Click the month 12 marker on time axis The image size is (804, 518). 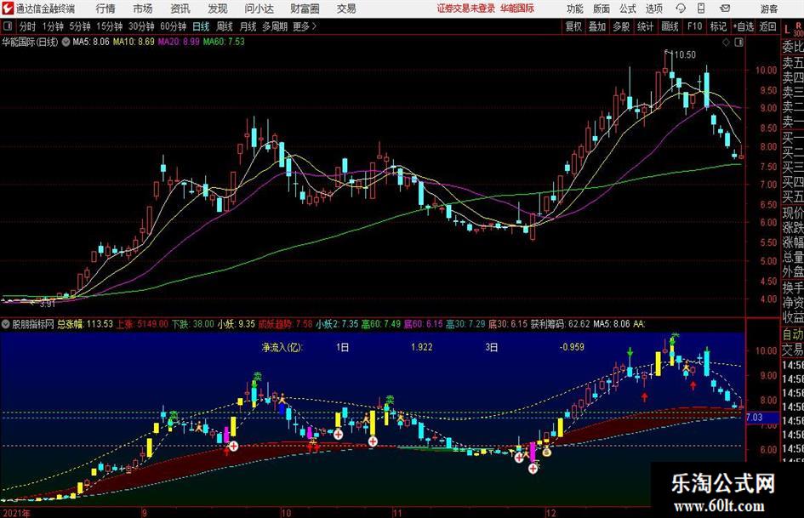click(550, 512)
